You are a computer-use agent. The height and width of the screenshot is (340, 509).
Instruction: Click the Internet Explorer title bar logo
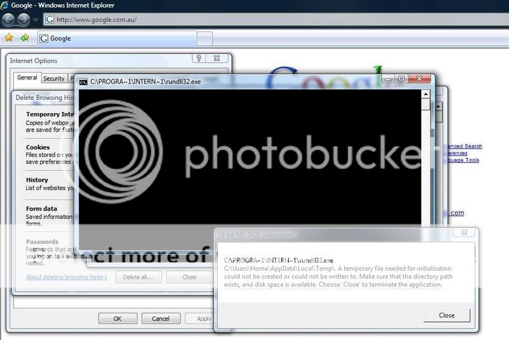click(x=4, y=5)
